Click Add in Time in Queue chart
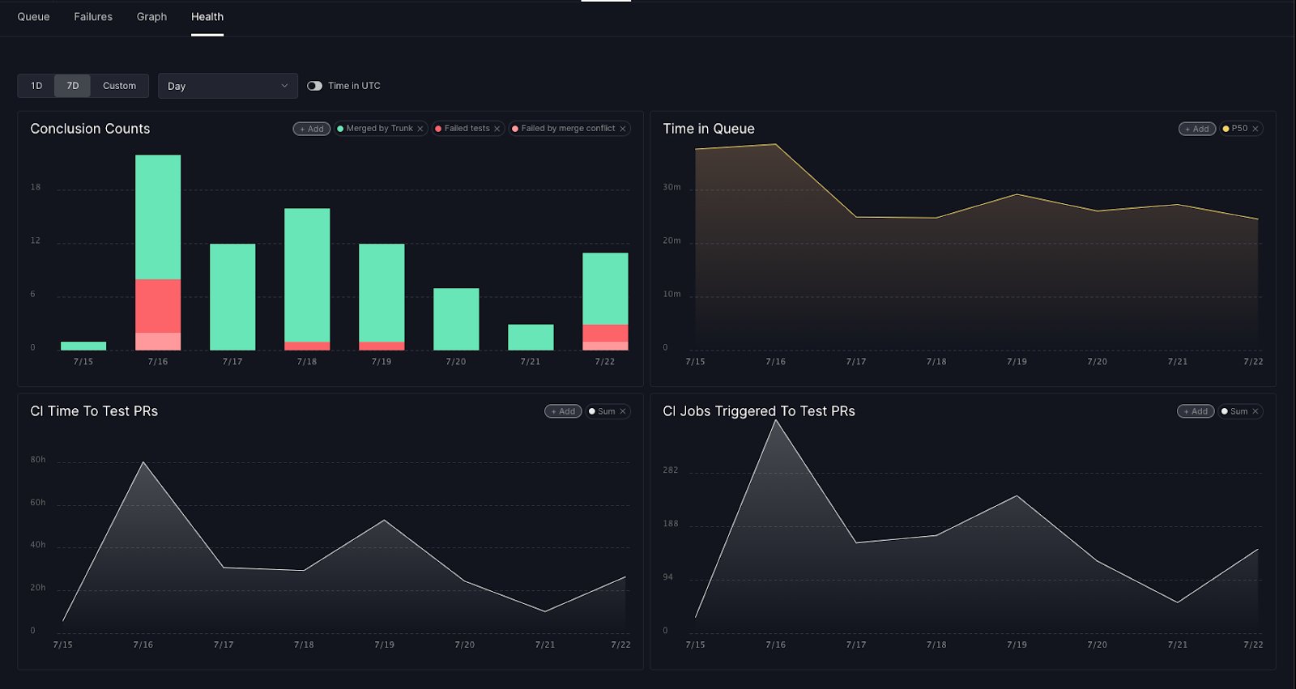 (x=1197, y=129)
